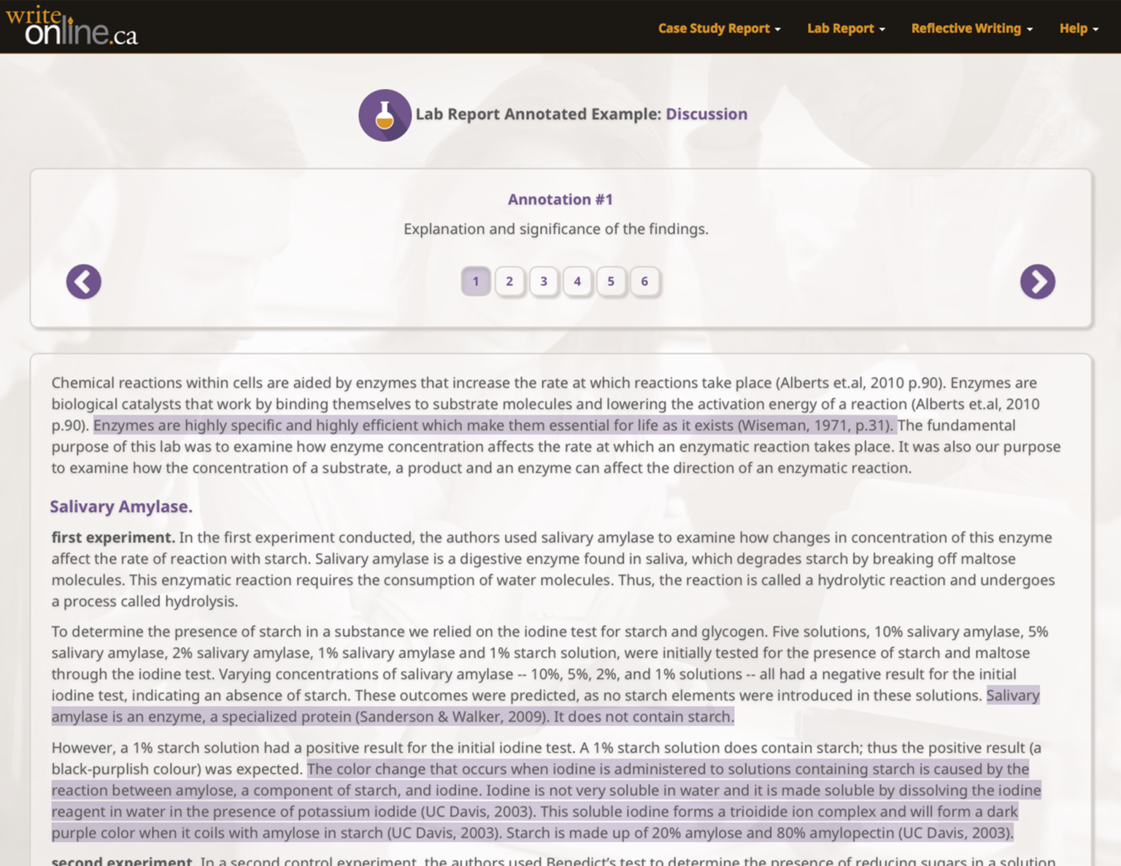Viewport: 1121px width, 866px height.
Task: Go to next annotation with right arrow
Action: (x=1037, y=282)
